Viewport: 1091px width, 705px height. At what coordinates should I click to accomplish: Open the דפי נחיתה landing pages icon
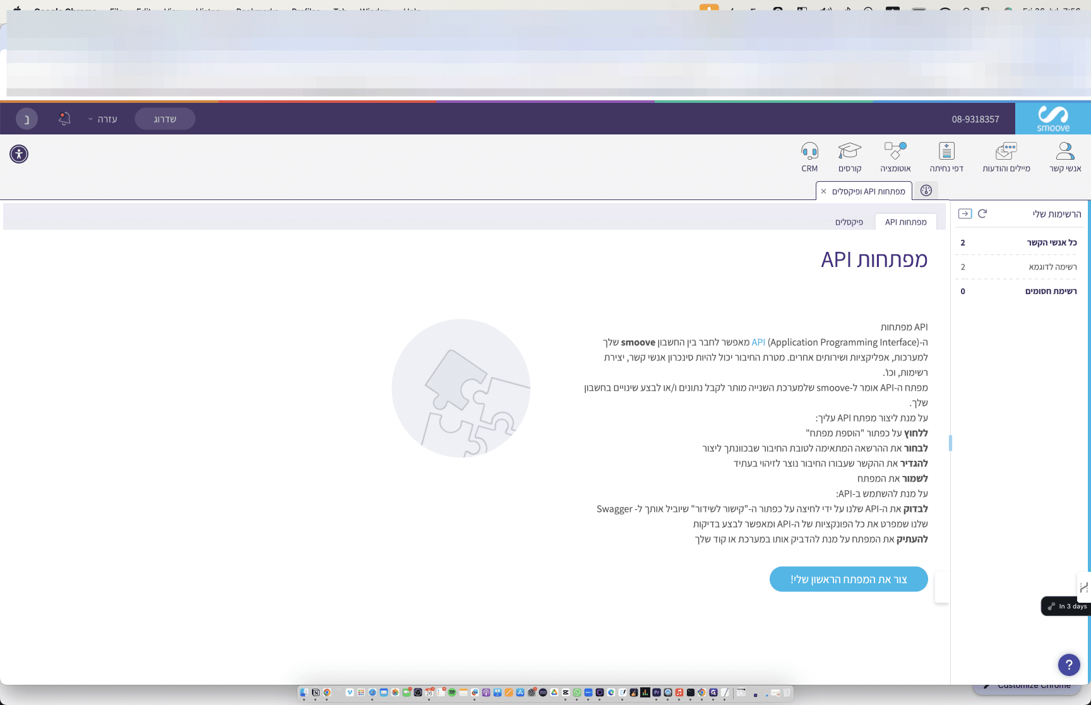(x=946, y=157)
